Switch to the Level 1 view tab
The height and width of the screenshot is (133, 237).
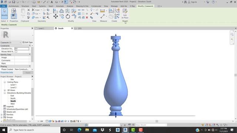pos(41,28)
